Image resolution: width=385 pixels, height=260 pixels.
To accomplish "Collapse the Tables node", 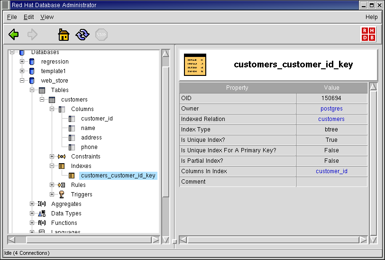I will coord(32,90).
